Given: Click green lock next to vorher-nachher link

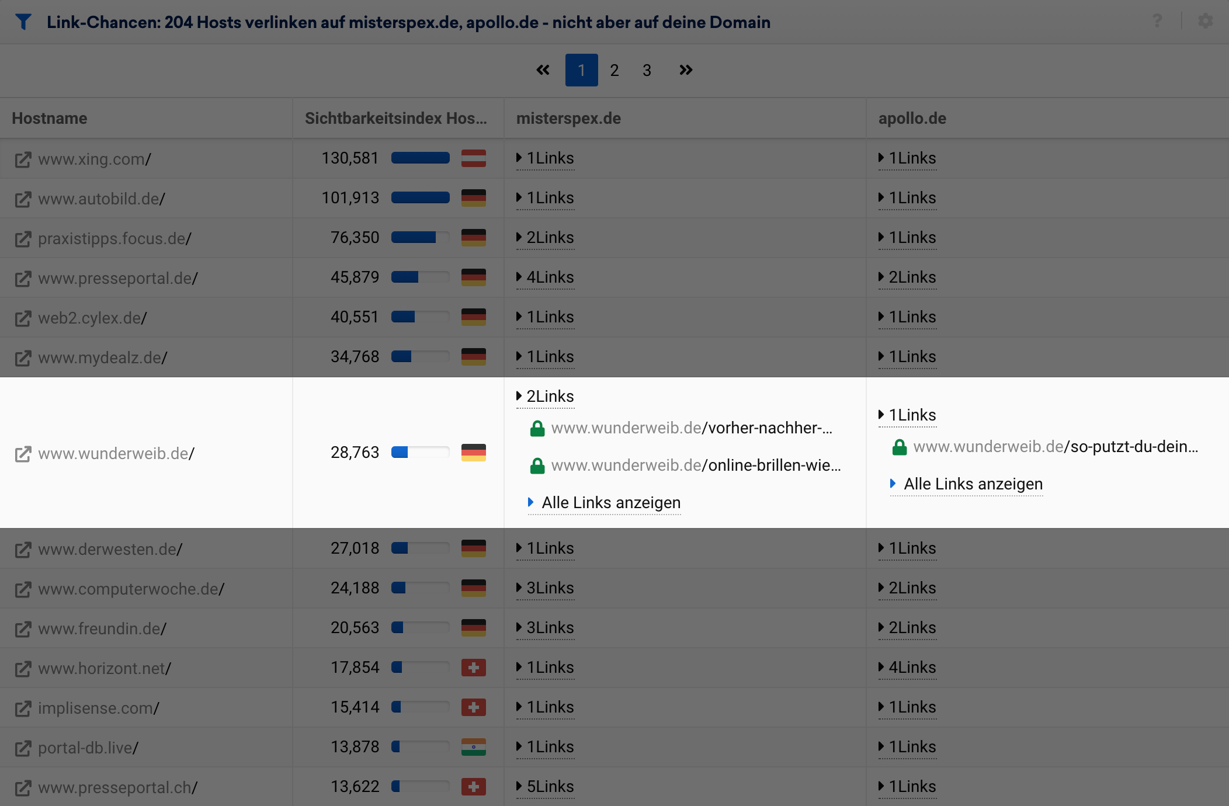Looking at the screenshot, I should tap(537, 429).
